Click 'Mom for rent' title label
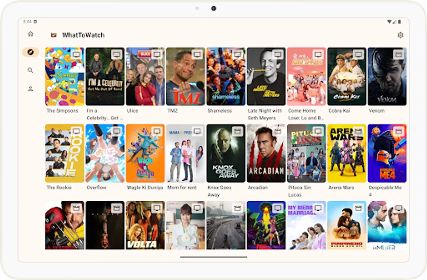This screenshot has width=427, height=280. pos(182,188)
